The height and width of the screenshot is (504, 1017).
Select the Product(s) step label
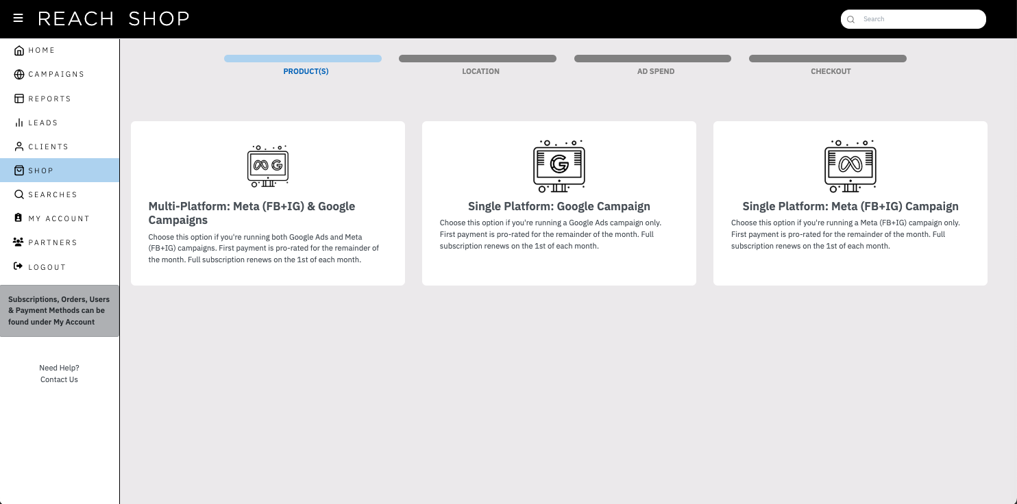click(306, 71)
